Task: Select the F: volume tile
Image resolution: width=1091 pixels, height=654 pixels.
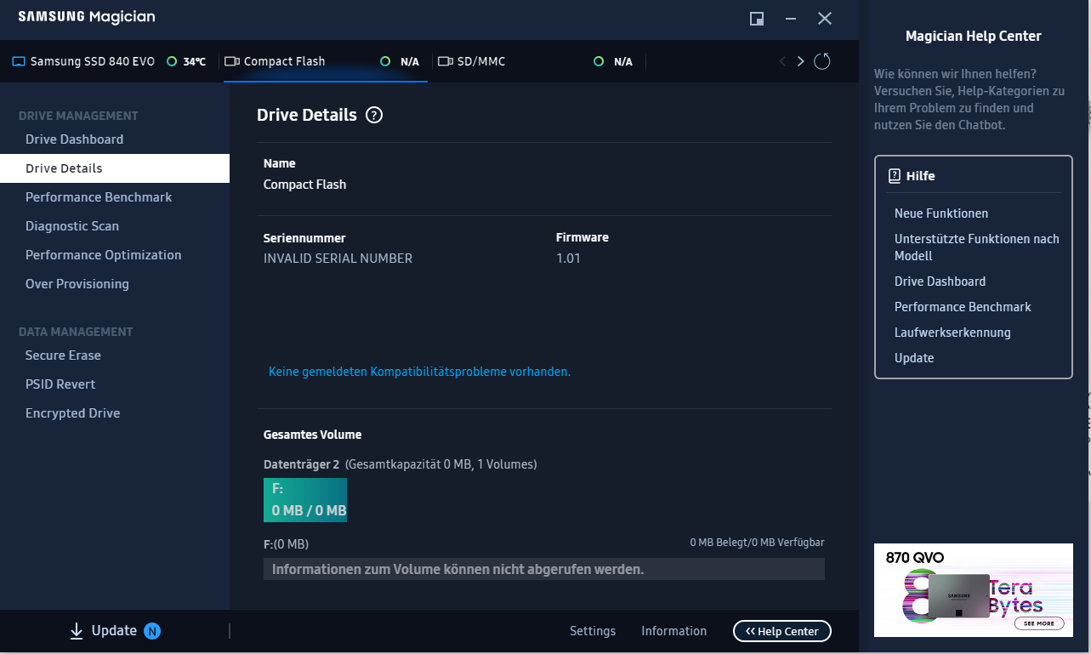Action: 305,500
